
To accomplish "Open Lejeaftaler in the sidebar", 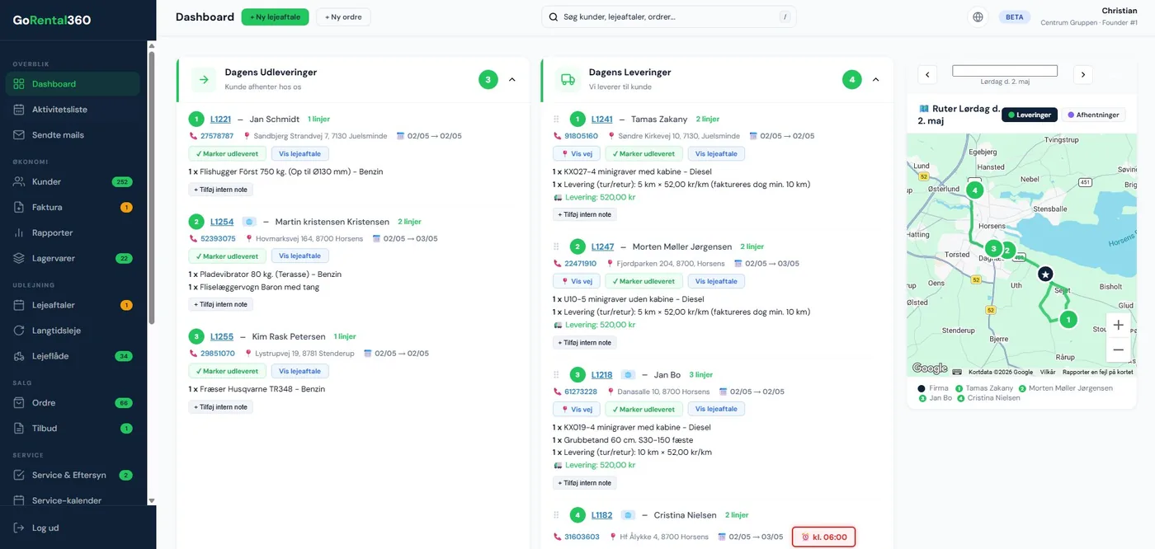I will pyautogui.click(x=73, y=305).
